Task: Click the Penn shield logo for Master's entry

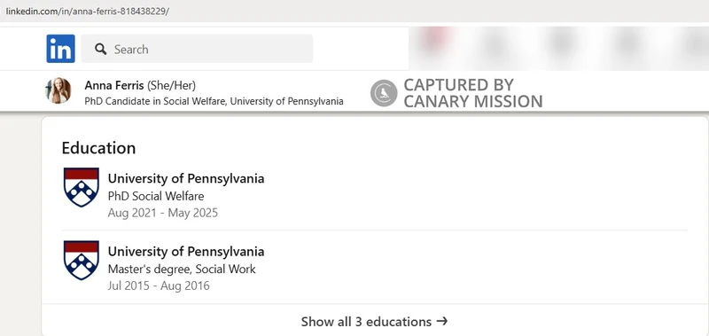Action: (81, 260)
